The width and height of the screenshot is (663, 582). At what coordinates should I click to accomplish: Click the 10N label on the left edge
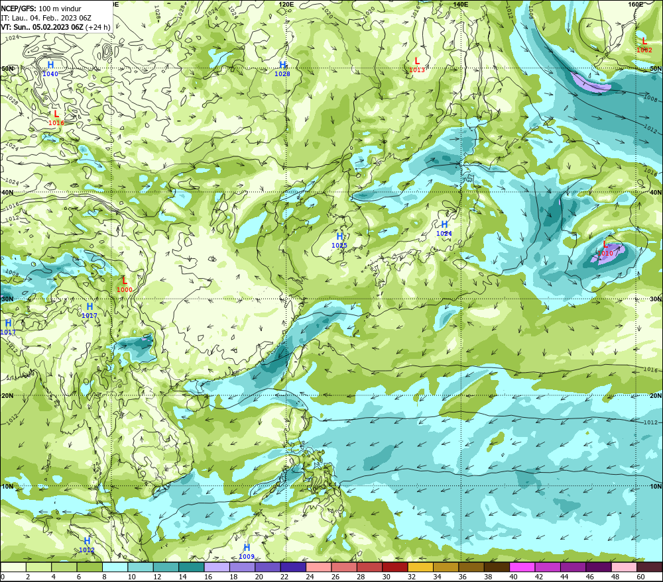point(7,487)
